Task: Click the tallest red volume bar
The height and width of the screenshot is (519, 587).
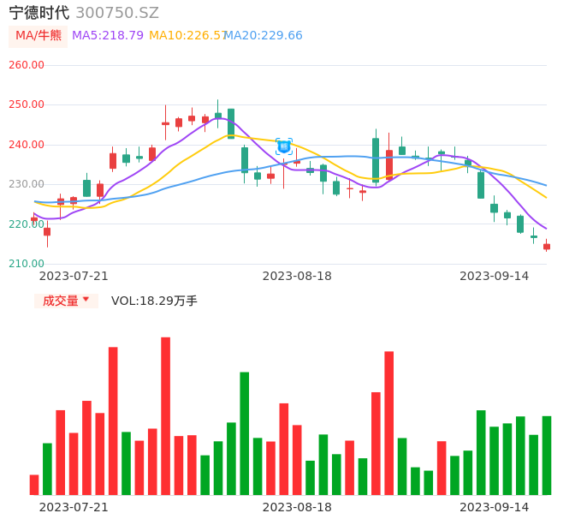Action: (x=165, y=416)
